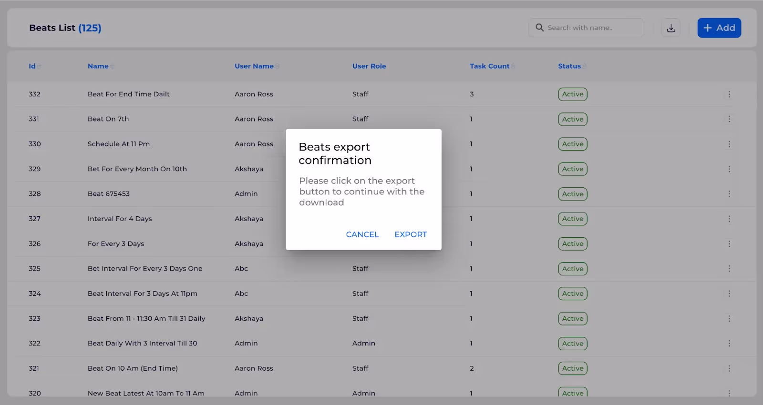Image resolution: width=763 pixels, height=405 pixels.
Task: Sort by the Task Count column header
Action: pos(489,66)
